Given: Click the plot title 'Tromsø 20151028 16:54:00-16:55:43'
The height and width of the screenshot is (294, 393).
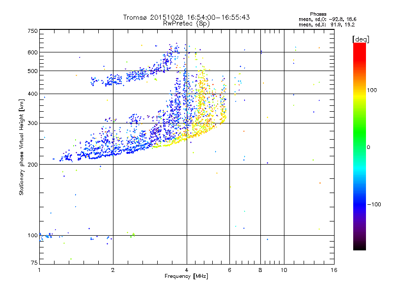Looking at the screenshot, I should pos(186,17).
